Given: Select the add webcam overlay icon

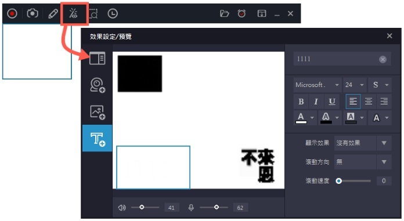Looking at the screenshot, I should (98, 85).
